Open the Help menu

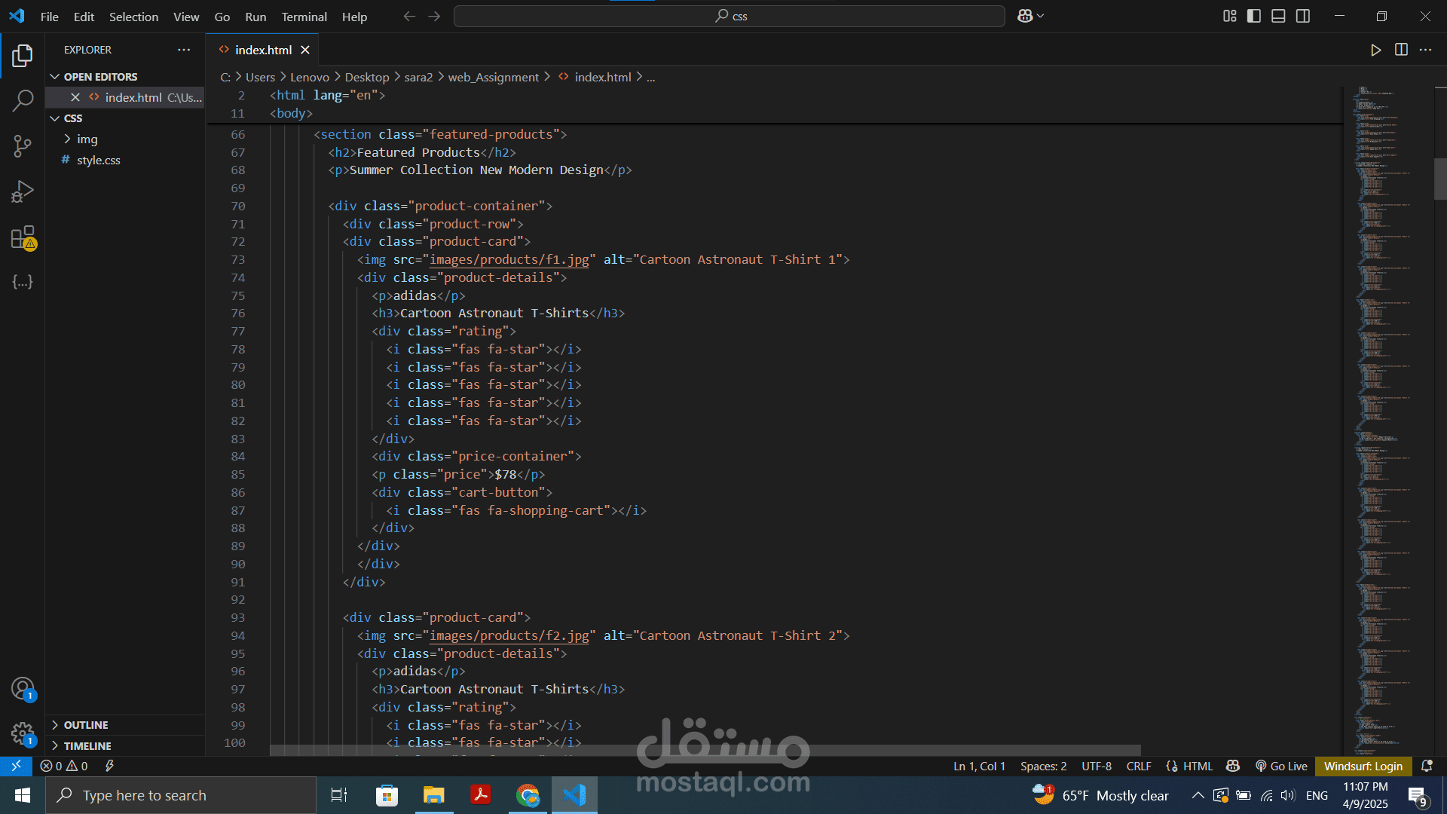point(354,17)
